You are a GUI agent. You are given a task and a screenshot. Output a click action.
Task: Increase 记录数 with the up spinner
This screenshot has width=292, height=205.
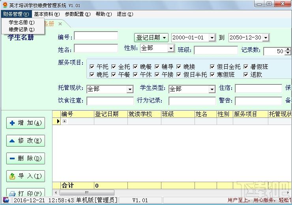click(x=288, y=49)
